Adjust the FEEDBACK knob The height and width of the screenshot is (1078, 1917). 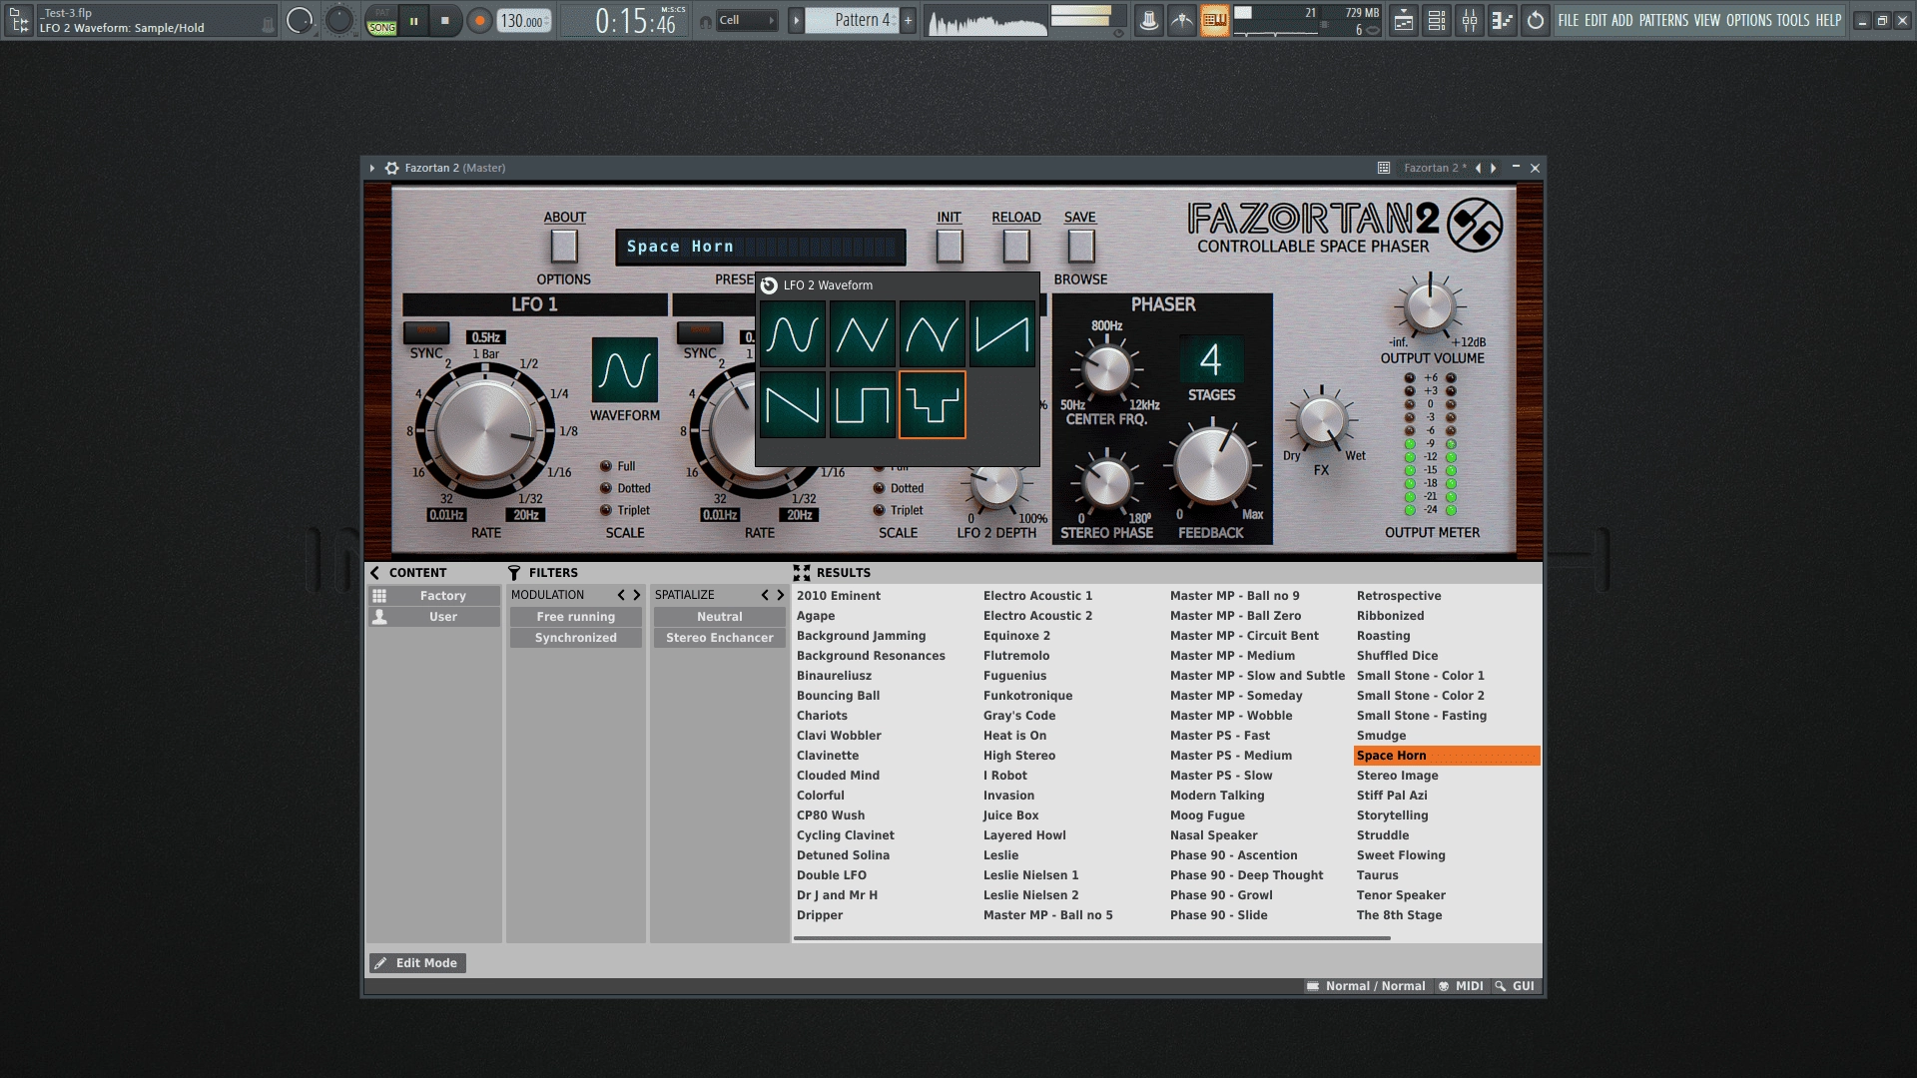pos(1211,466)
